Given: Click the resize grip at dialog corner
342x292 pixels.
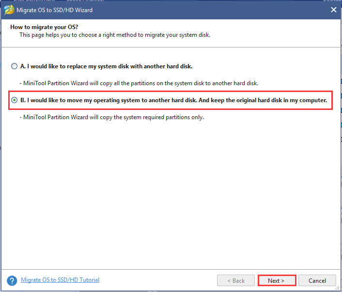Looking at the screenshot, I should (x=338, y=288).
